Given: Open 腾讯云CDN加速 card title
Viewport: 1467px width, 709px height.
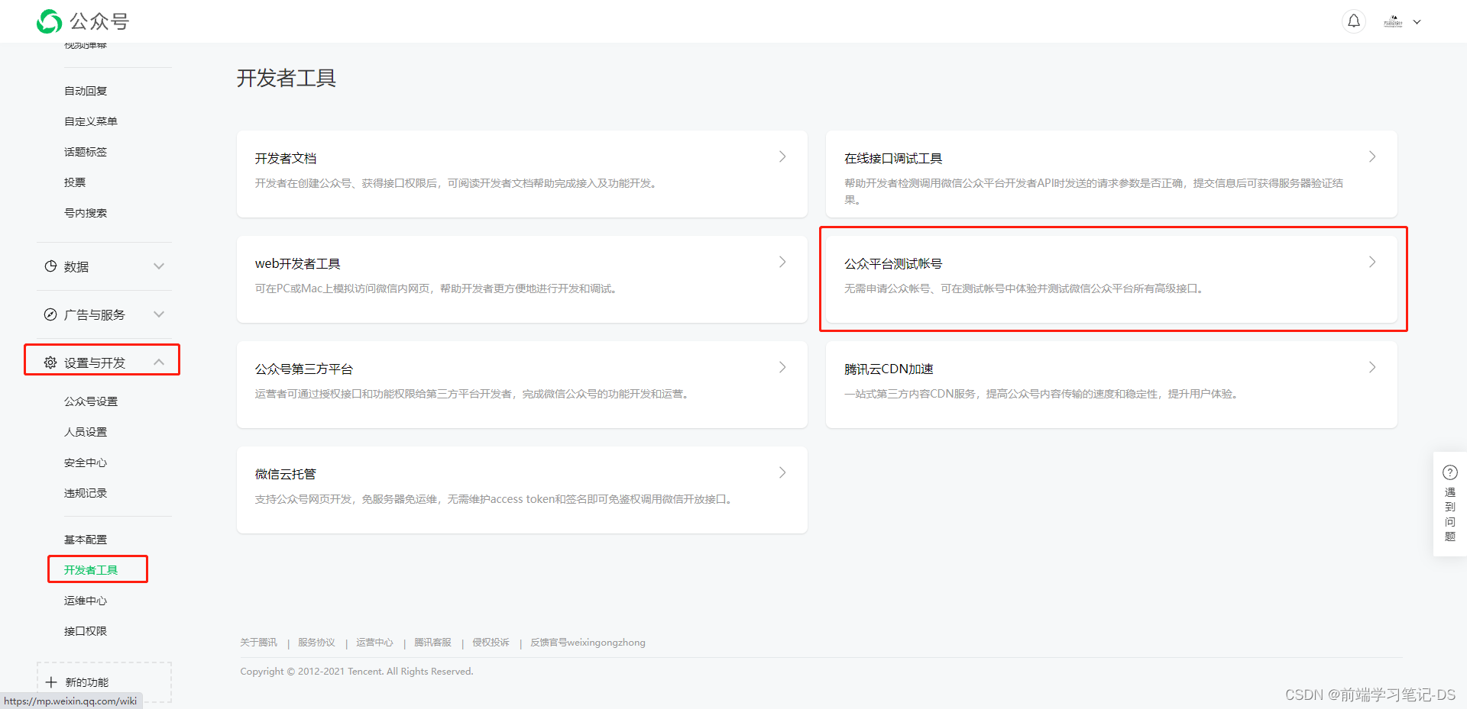Looking at the screenshot, I should [x=889, y=369].
